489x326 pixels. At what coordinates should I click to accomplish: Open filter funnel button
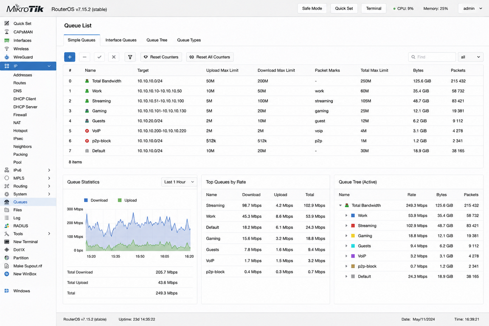coord(130,57)
